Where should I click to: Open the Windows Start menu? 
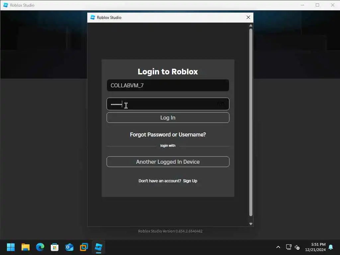11,247
